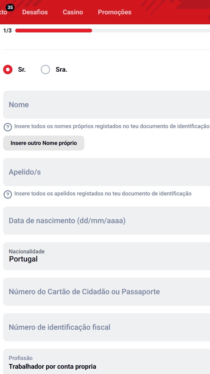Select the Data de nascimento field
The height and width of the screenshot is (374, 210).
point(106,221)
